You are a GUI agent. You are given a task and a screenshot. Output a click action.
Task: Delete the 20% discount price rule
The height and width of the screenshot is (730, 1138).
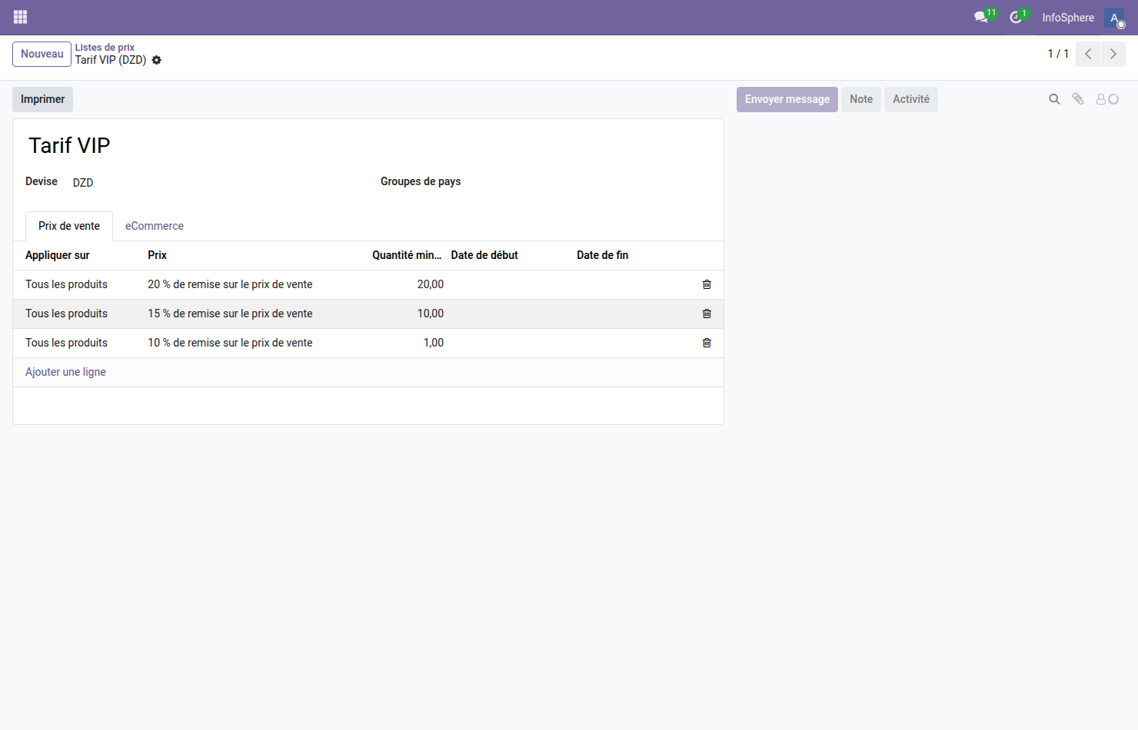[x=706, y=284]
